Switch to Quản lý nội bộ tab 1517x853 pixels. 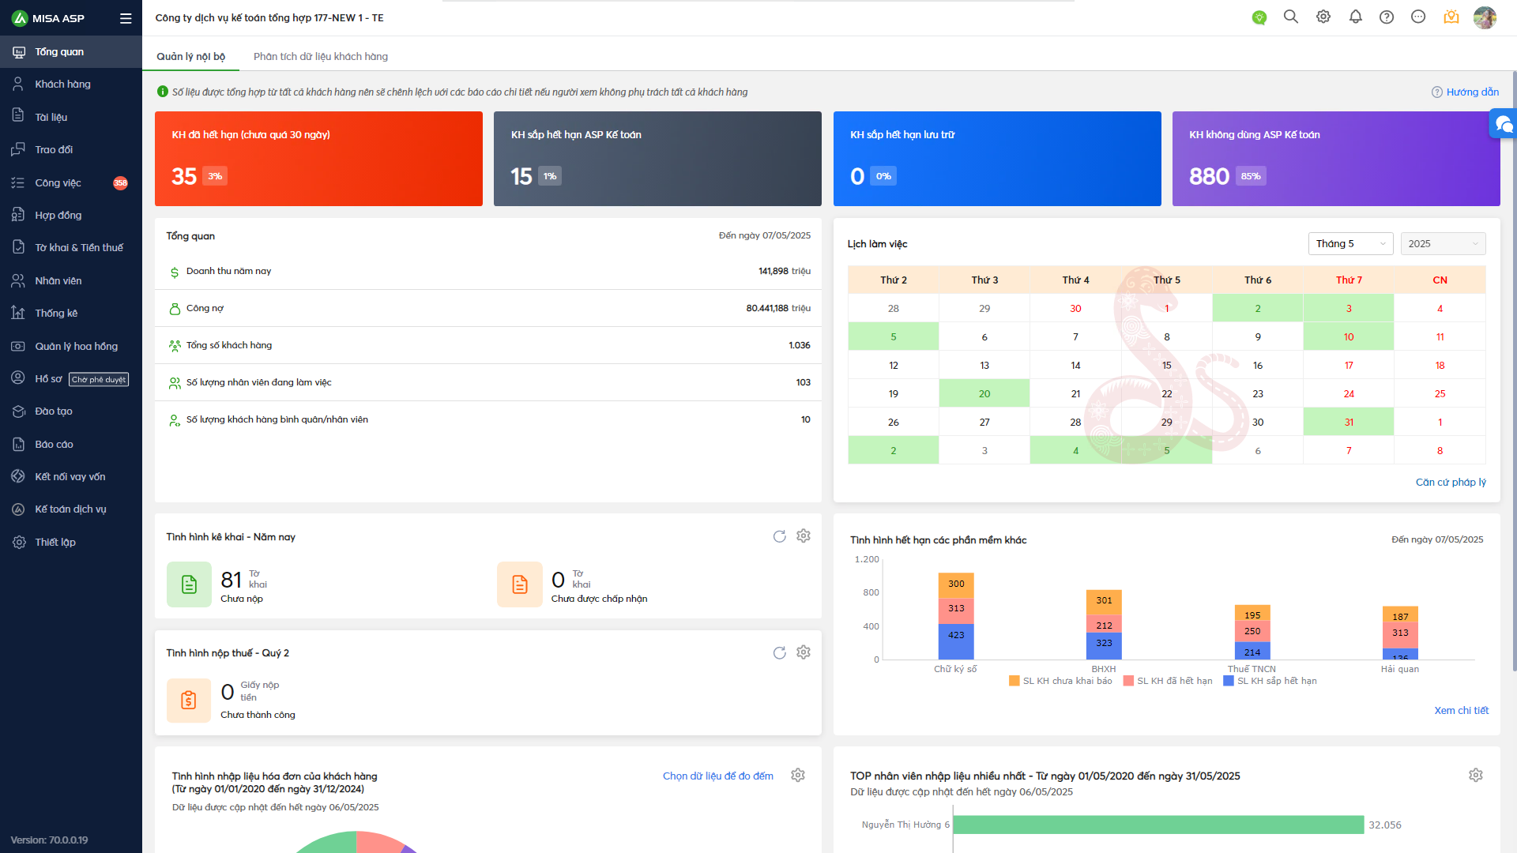pos(190,56)
